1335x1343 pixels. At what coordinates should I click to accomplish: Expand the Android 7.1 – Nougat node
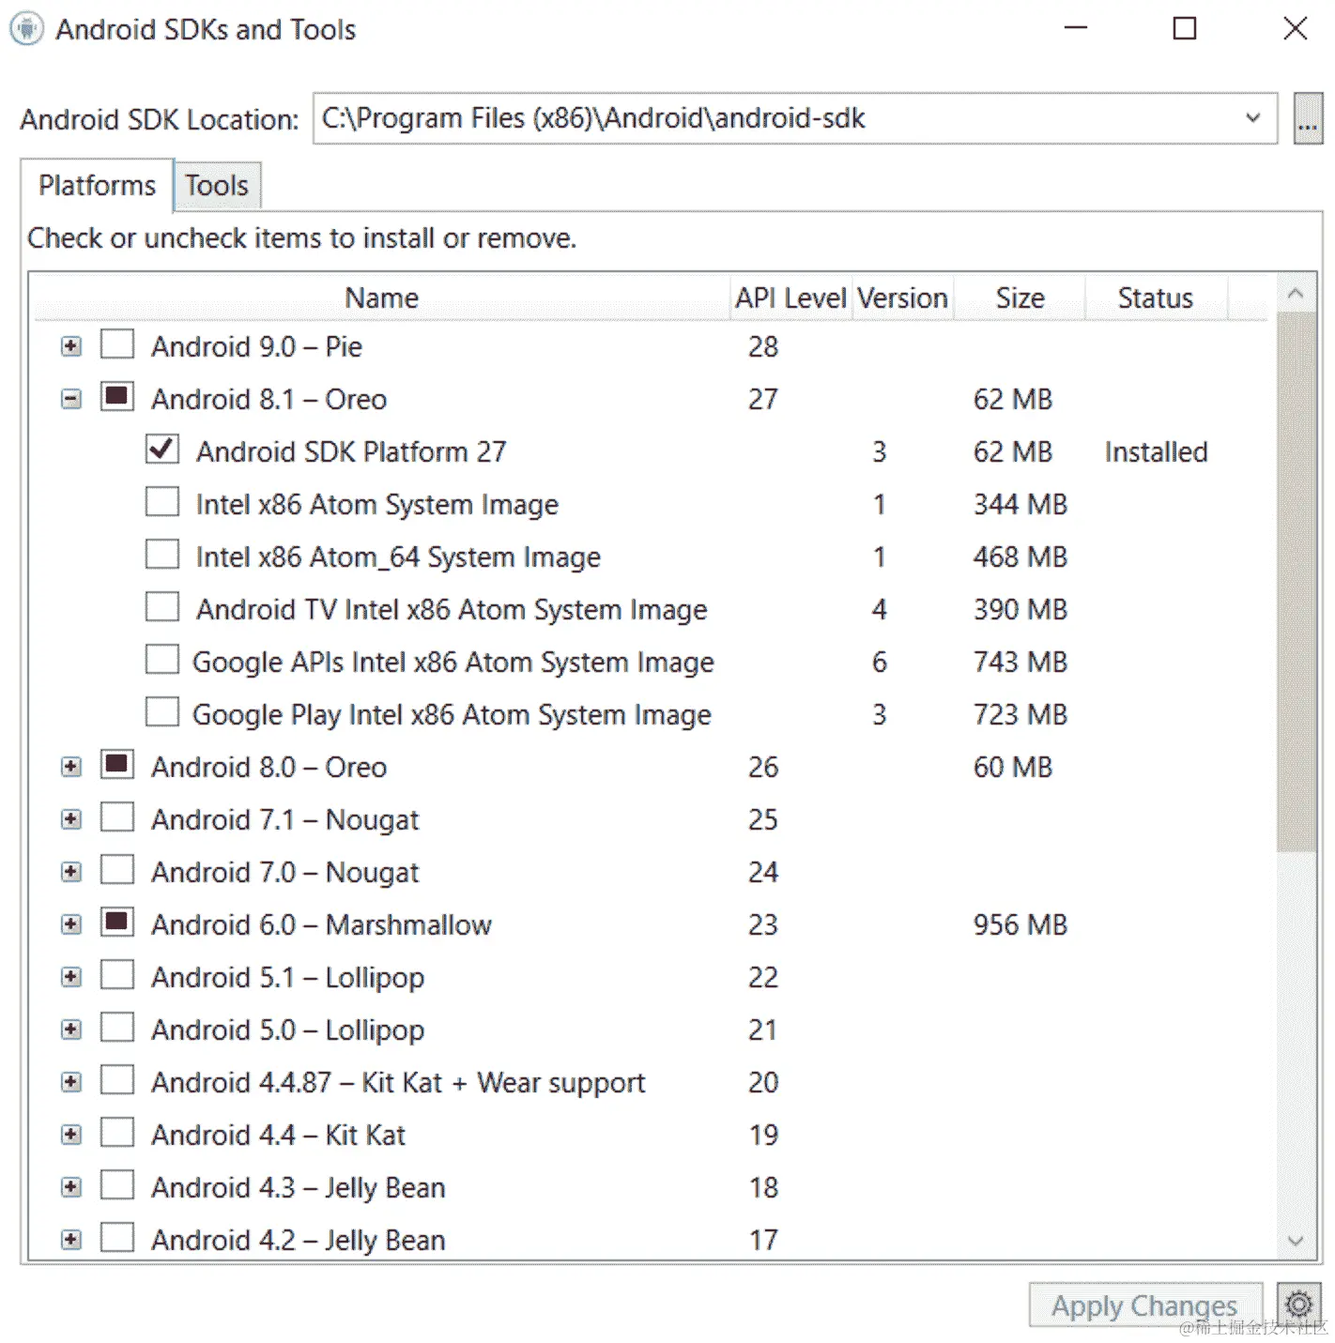coord(71,819)
